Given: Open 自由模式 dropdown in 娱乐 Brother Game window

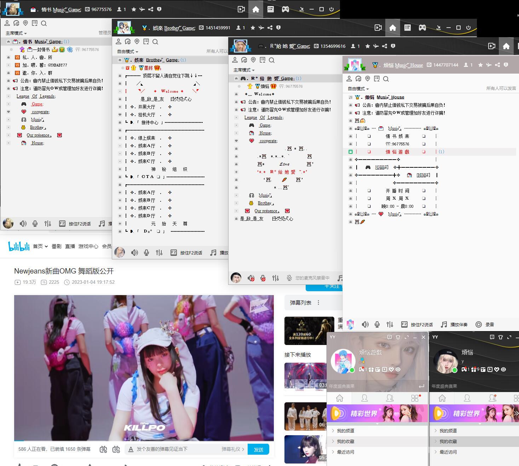Looking at the screenshot, I should click(128, 52).
